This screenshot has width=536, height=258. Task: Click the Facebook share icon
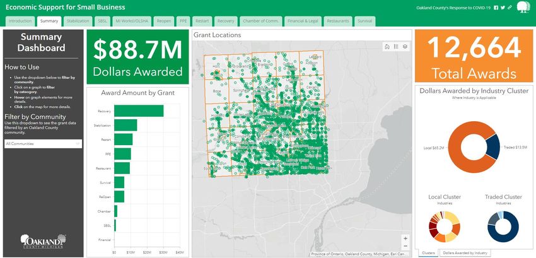click(x=496, y=7)
